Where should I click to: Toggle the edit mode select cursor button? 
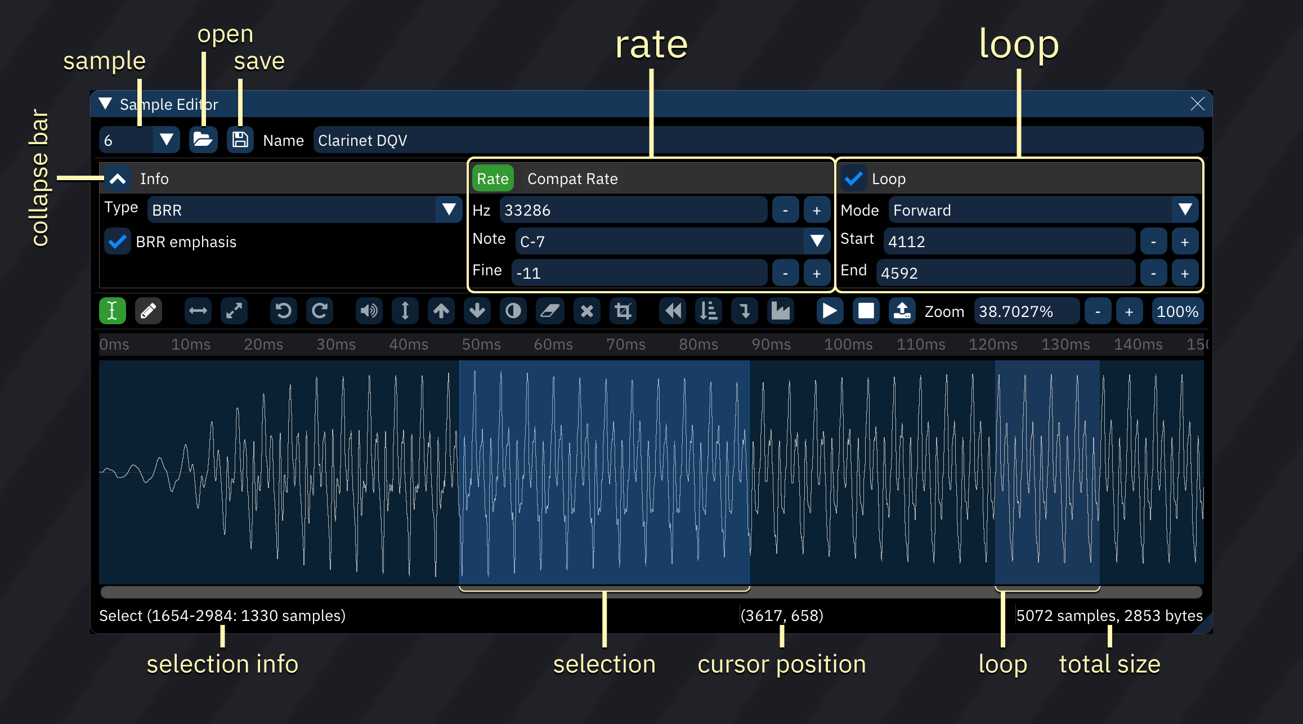click(x=113, y=311)
